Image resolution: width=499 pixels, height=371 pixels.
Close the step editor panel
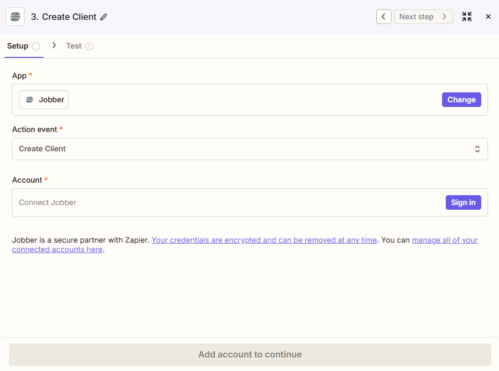point(488,17)
